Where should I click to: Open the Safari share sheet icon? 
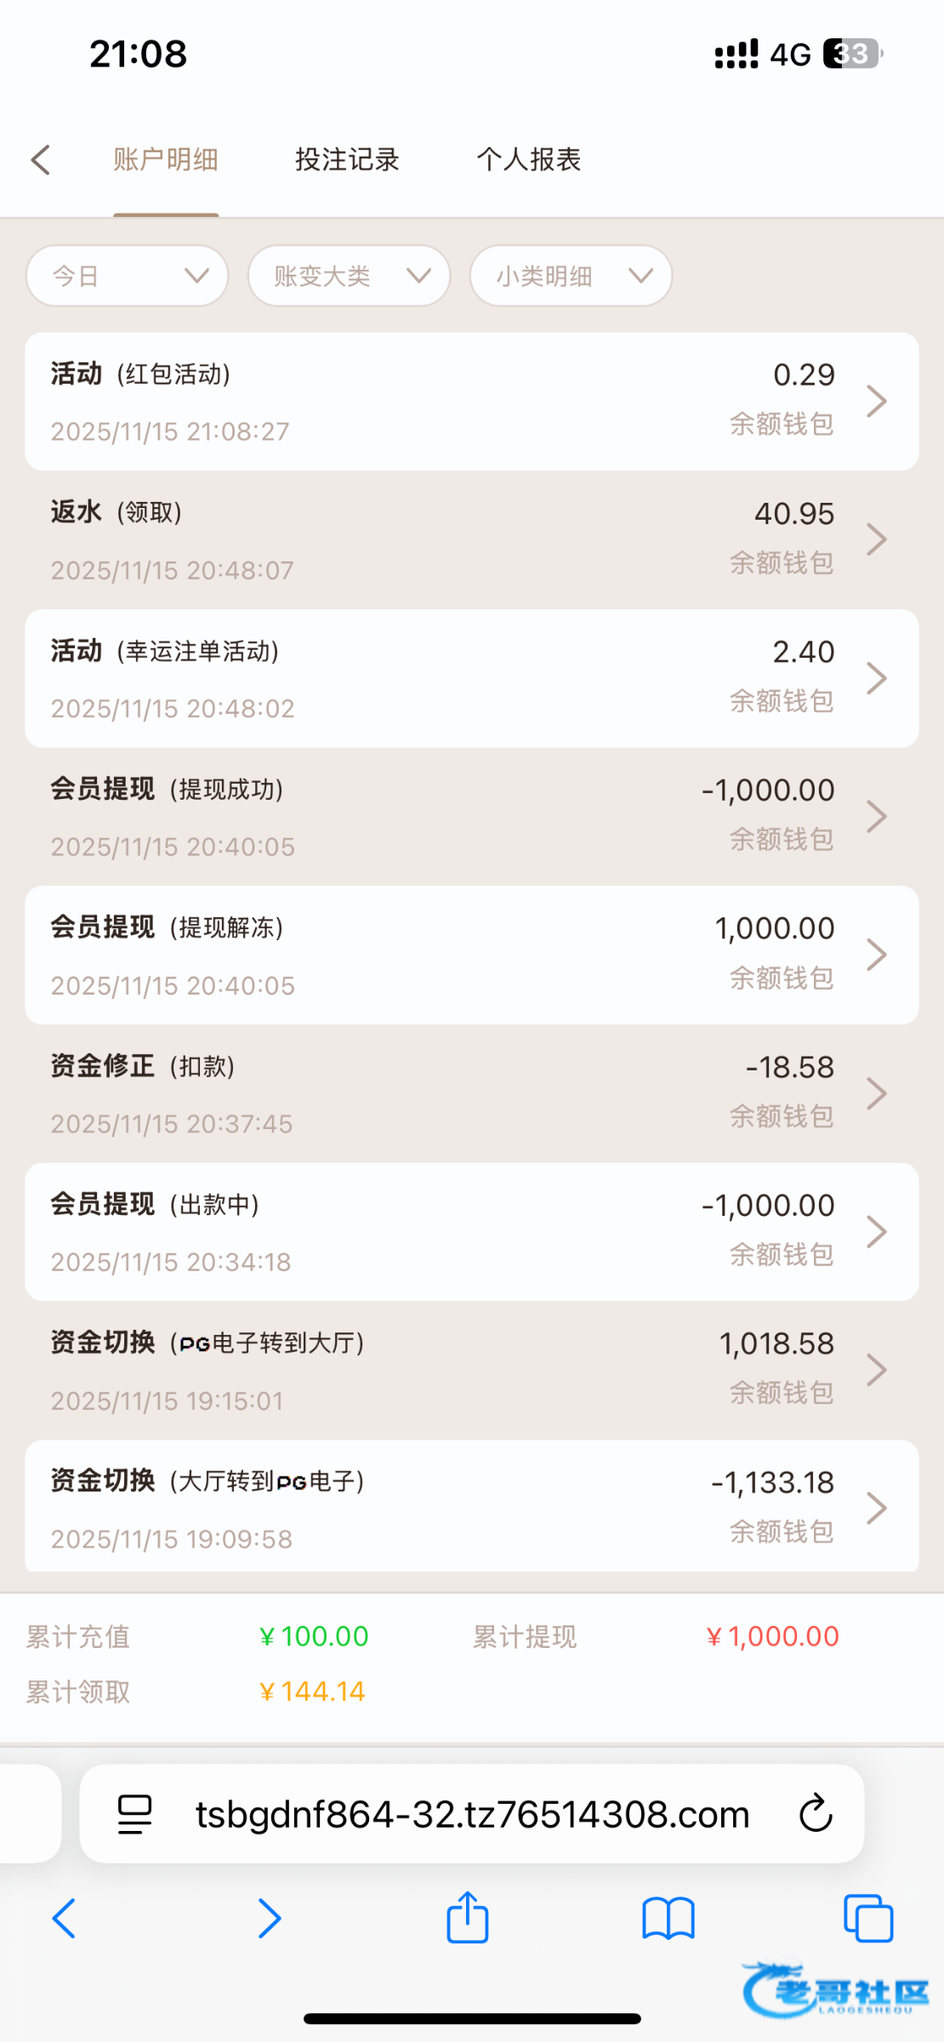click(x=467, y=1919)
